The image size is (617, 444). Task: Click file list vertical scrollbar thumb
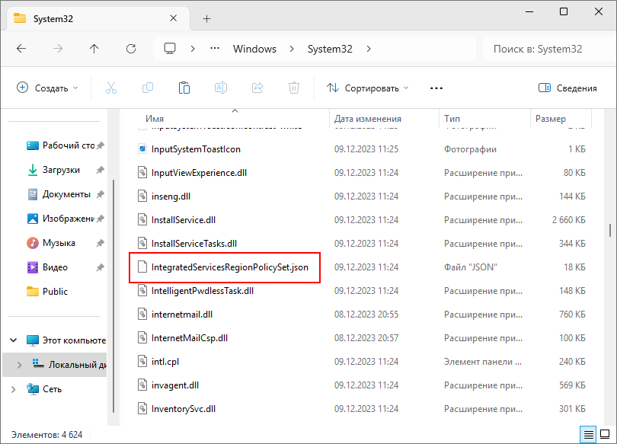click(610, 231)
